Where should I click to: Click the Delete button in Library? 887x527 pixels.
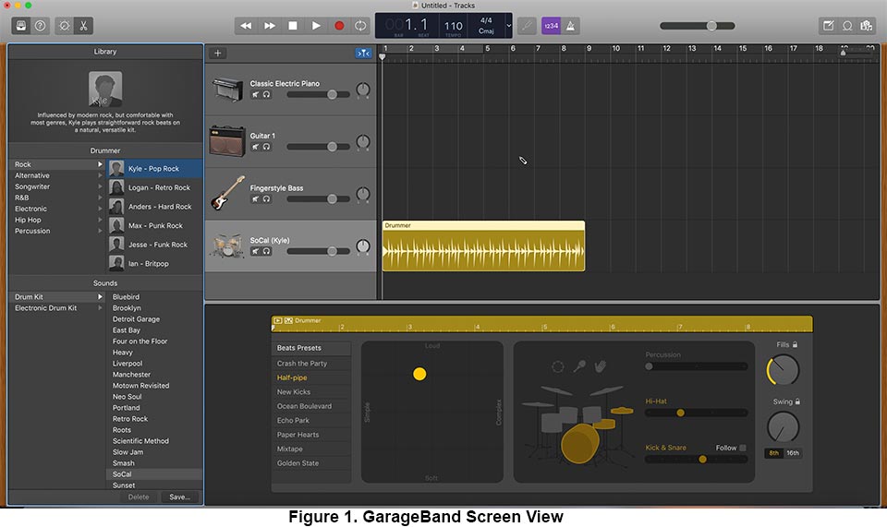[139, 497]
